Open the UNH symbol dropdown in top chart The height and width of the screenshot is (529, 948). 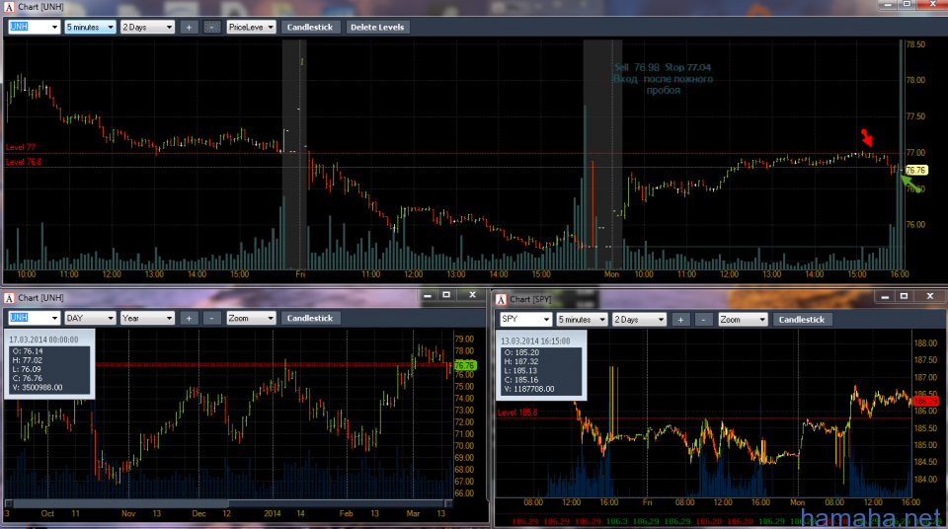[x=34, y=28]
